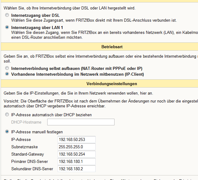Click the Primärer DNS-Server label text
The width and height of the screenshot is (198, 180).
tap(30, 161)
